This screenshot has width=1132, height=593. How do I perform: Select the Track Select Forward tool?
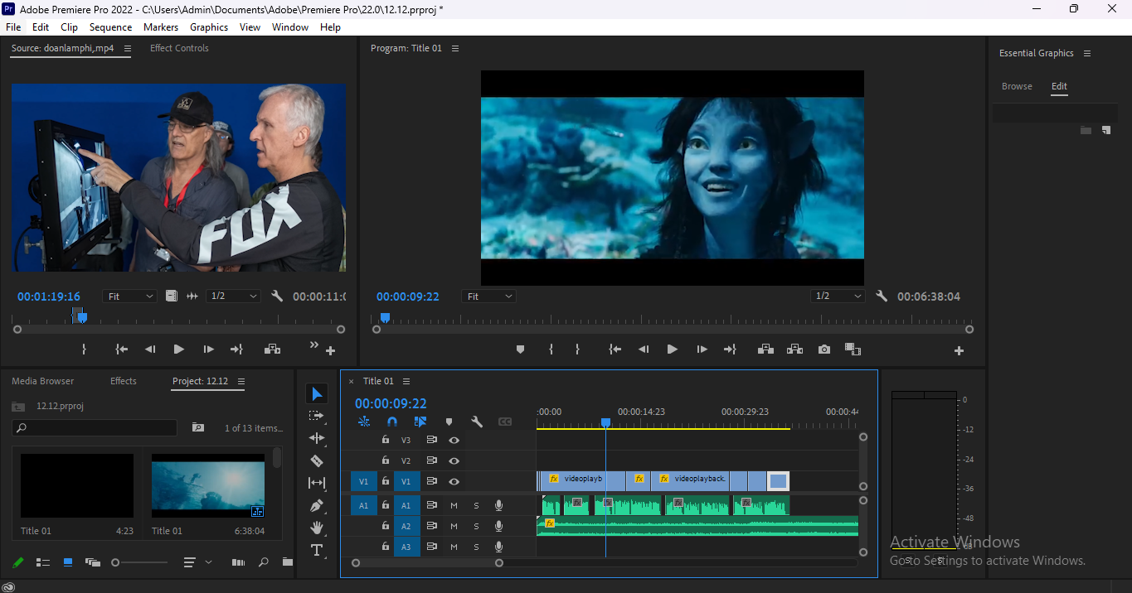coord(317,416)
